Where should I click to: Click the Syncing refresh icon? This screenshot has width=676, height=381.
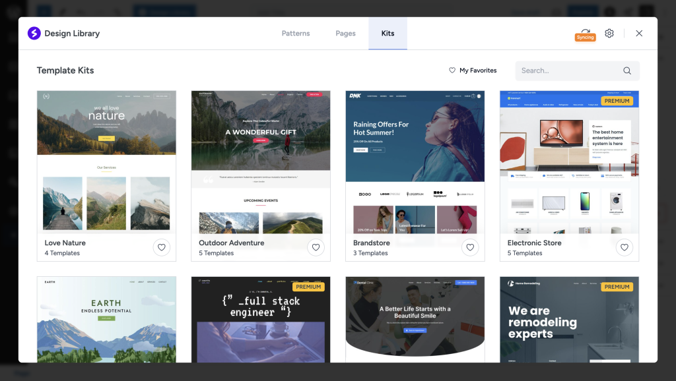(x=585, y=31)
